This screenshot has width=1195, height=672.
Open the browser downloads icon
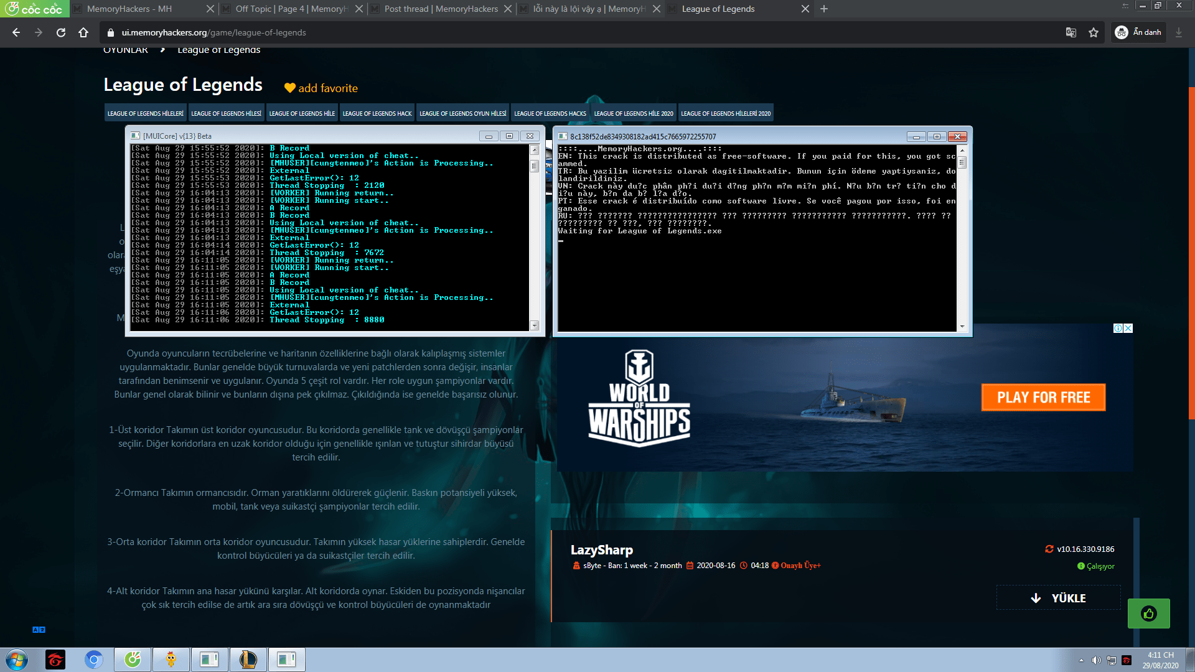pos(1179,32)
